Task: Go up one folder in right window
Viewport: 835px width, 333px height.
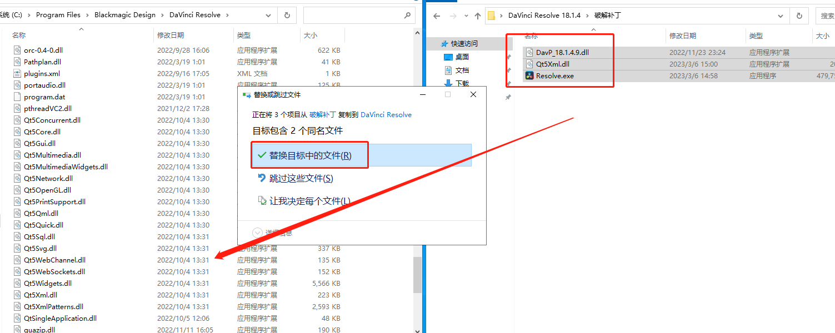Action: [x=477, y=16]
